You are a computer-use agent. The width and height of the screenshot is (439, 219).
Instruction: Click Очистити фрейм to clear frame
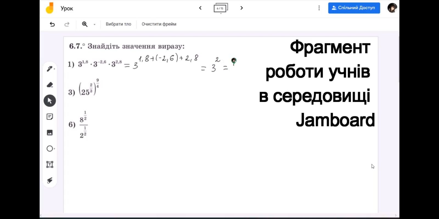pyautogui.click(x=159, y=24)
